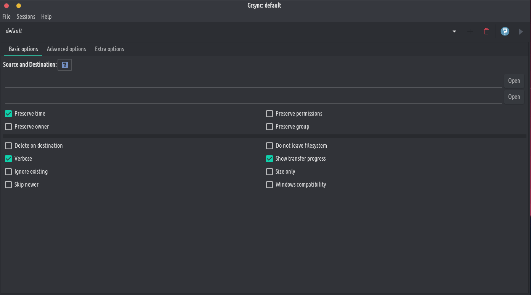Screen dimensions: 531x295
Task: Enable the Preserve permissions checkbox
Action: coord(270,114)
